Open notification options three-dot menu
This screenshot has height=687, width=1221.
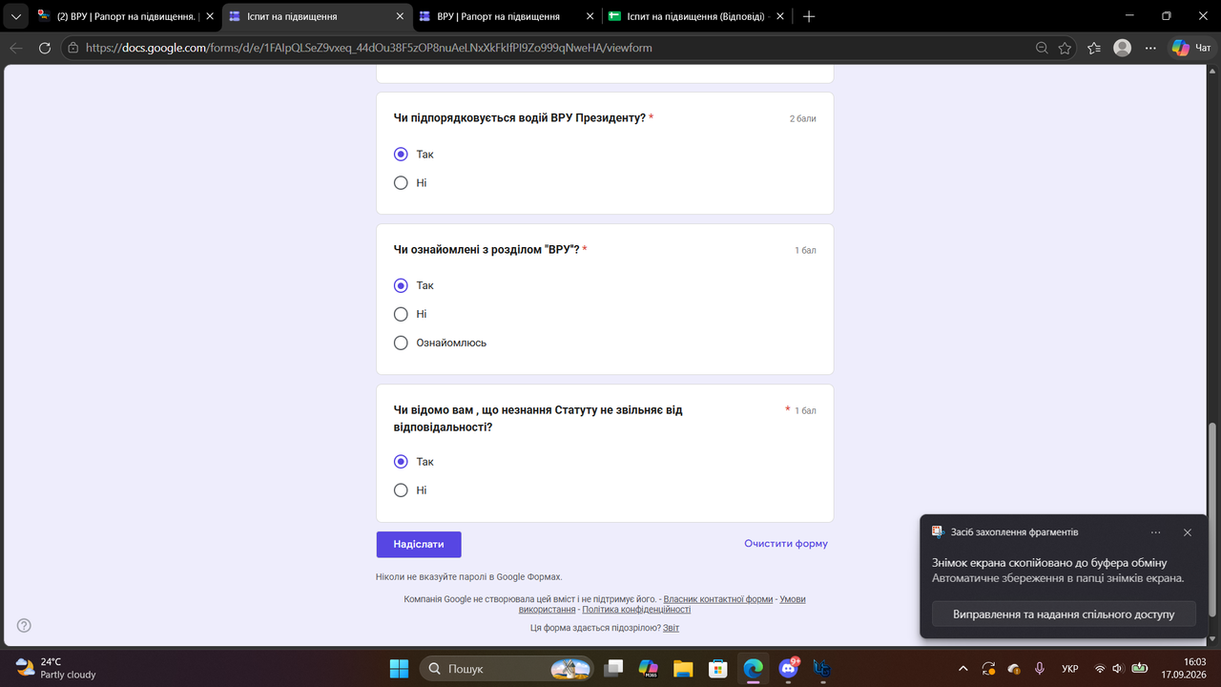[x=1156, y=532]
